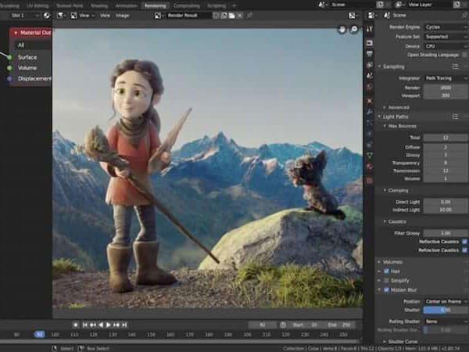The height and width of the screenshot is (352, 469).
Task: Toggle the Simplify checkbox
Action: pos(387,280)
